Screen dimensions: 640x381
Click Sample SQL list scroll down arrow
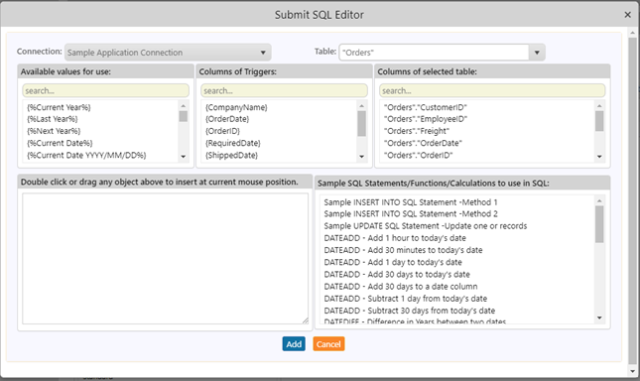pyautogui.click(x=599, y=317)
